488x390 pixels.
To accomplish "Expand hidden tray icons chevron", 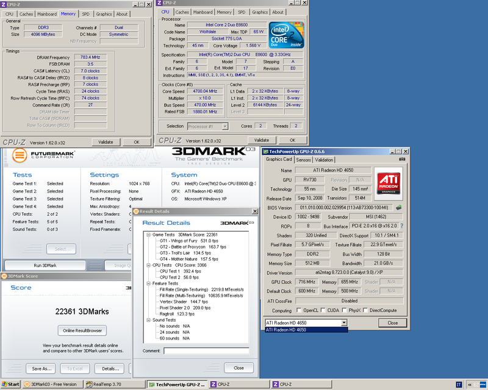I will point(470,385).
